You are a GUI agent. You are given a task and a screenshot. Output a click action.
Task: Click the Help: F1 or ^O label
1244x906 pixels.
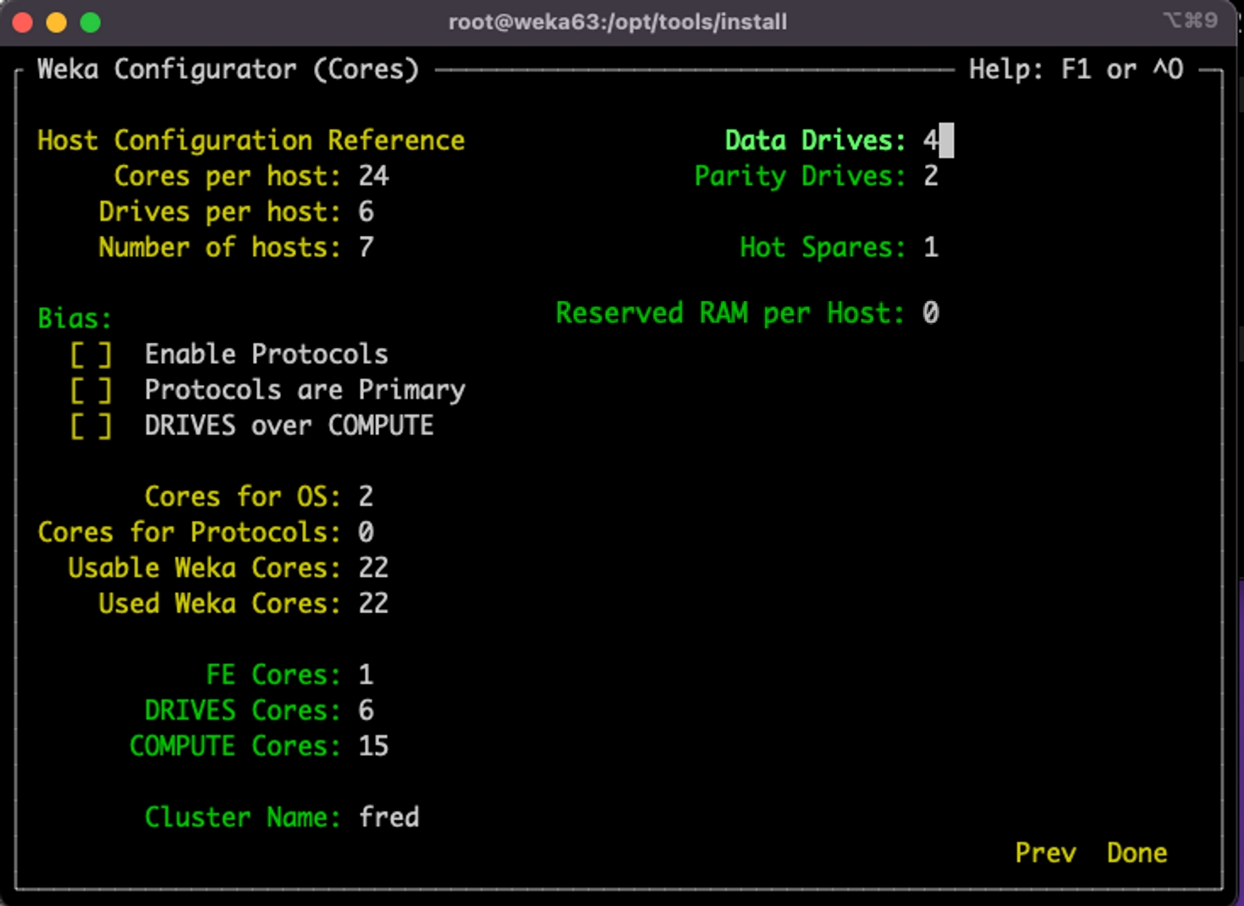point(1076,69)
